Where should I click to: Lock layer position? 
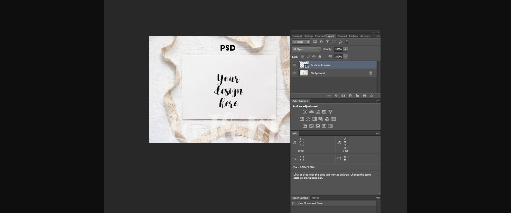point(314,57)
